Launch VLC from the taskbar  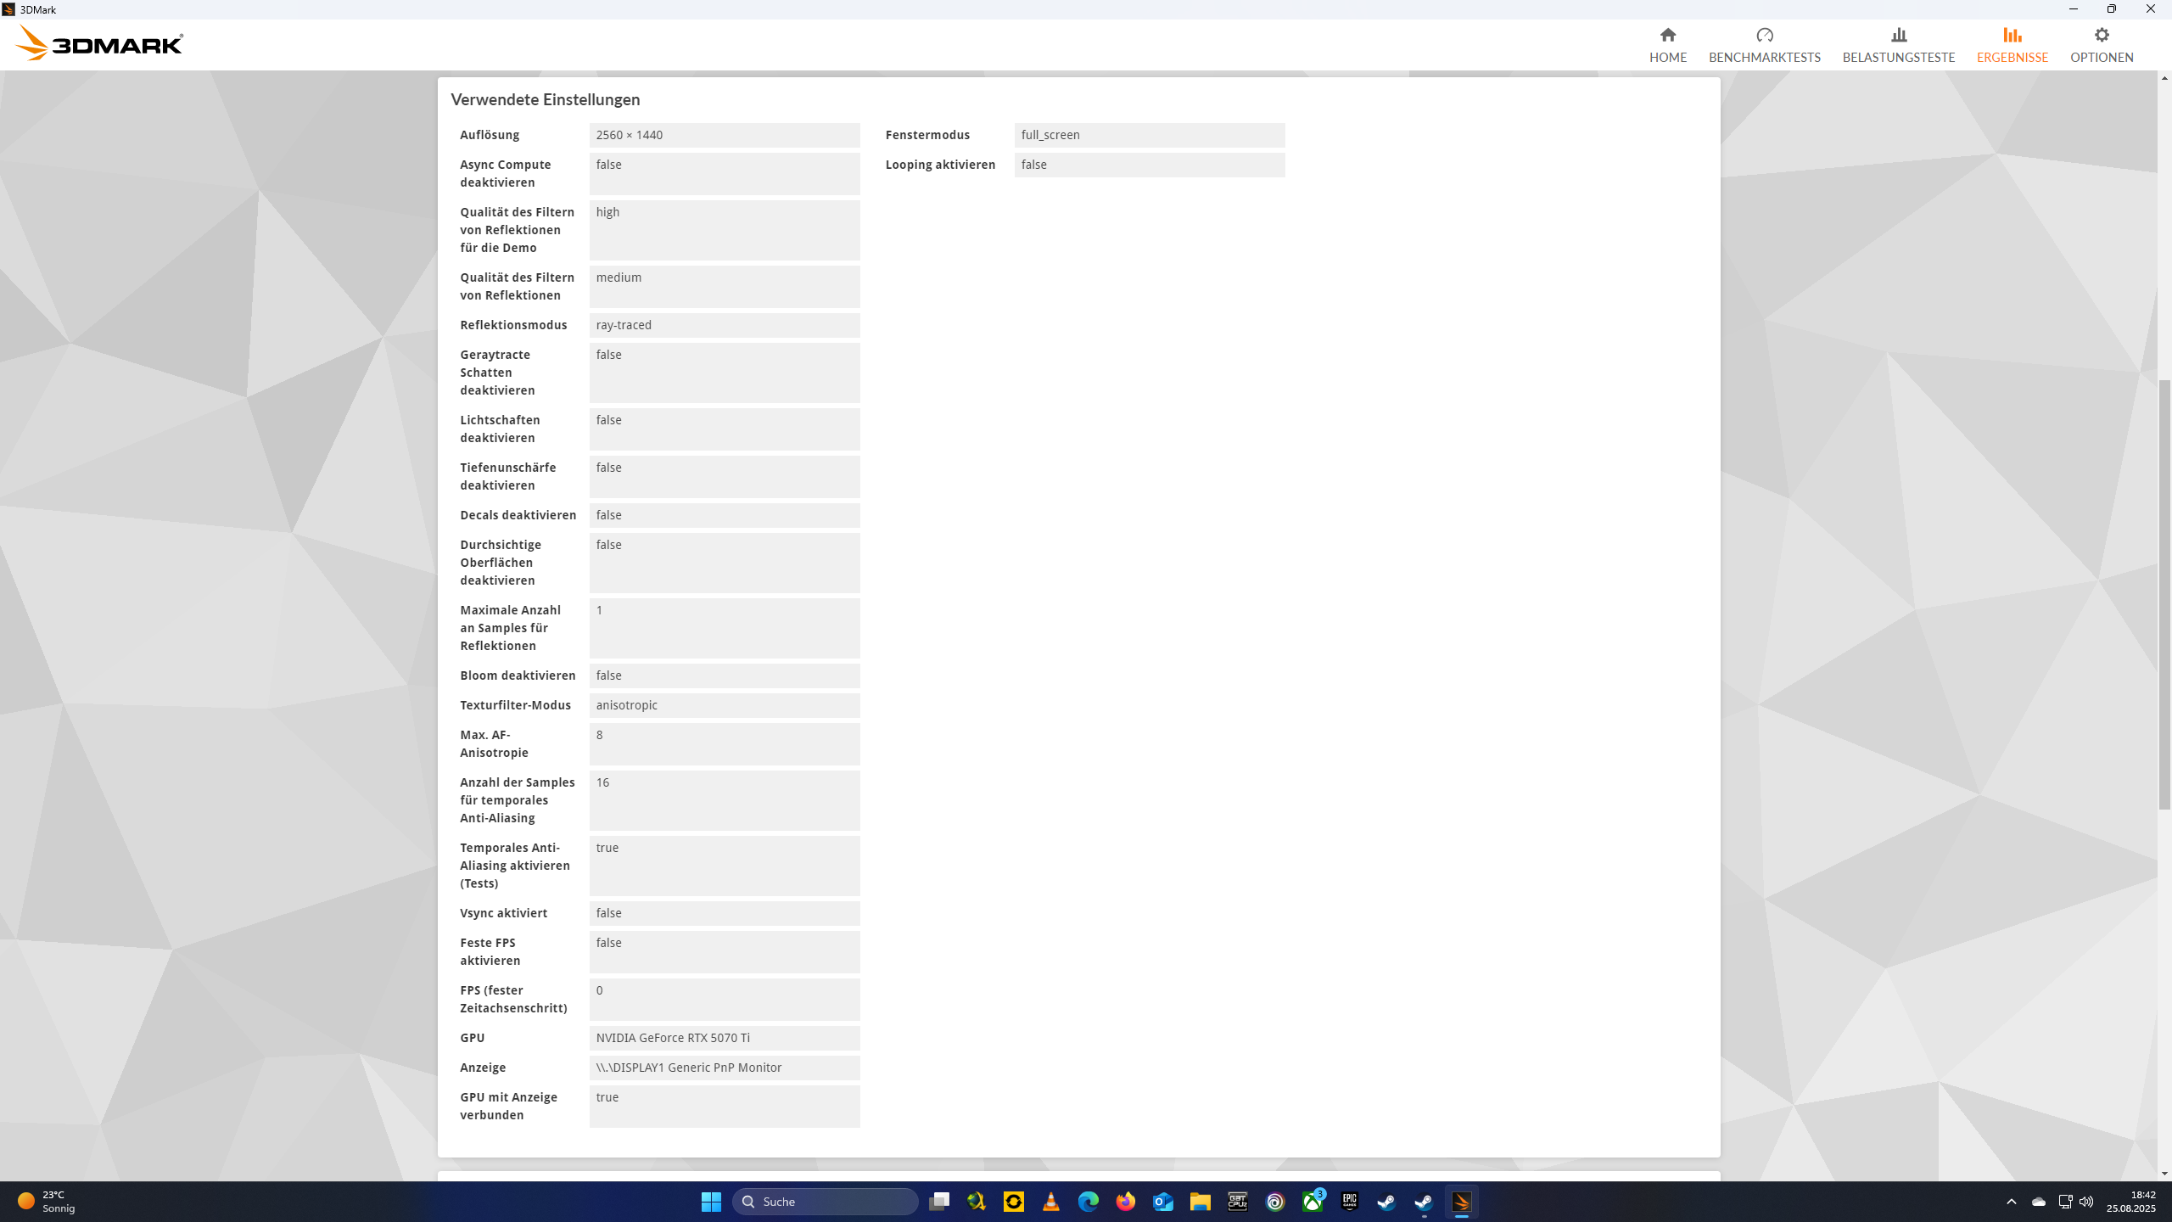(x=1050, y=1202)
